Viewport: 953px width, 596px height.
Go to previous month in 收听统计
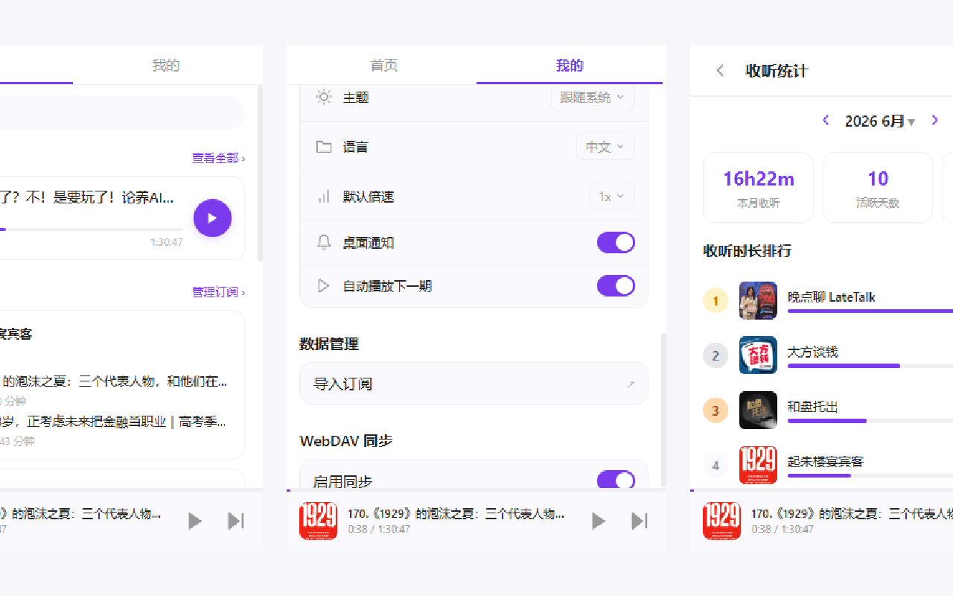pos(826,120)
